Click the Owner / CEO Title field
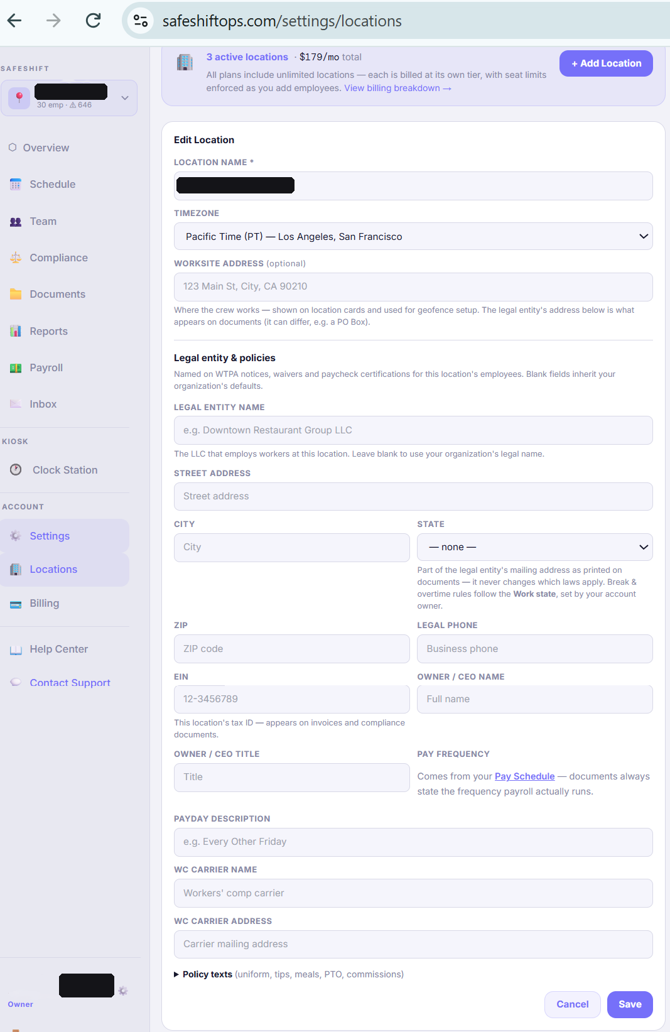 coord(292,777)
